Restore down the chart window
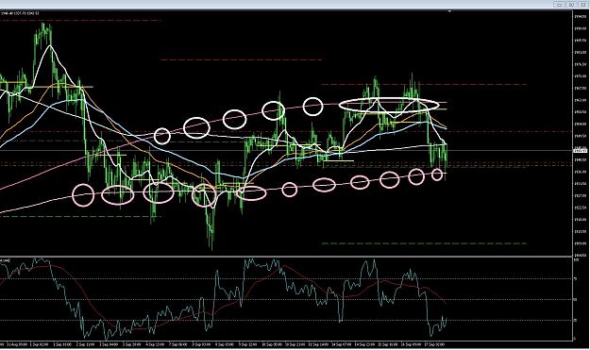This screenshot has height=350, width=590. click(571, 4)
